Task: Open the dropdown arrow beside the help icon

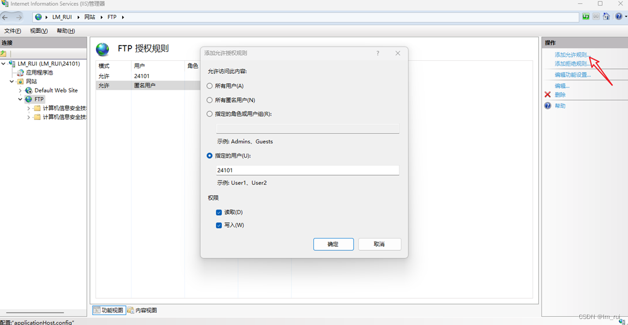Action: [x=626, y=17]
